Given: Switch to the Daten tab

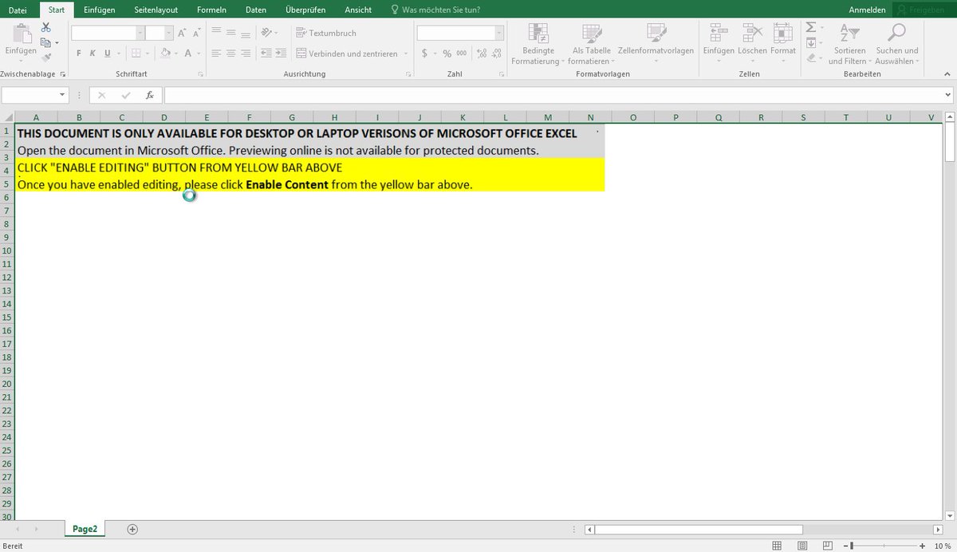Looking at the screenshot, I should coord(256,10).
